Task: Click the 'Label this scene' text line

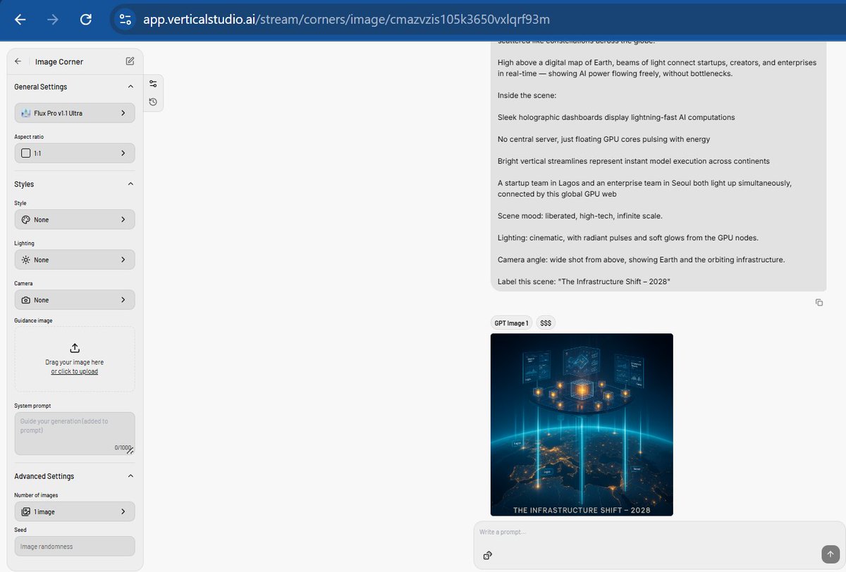Action: pos(584,282)
